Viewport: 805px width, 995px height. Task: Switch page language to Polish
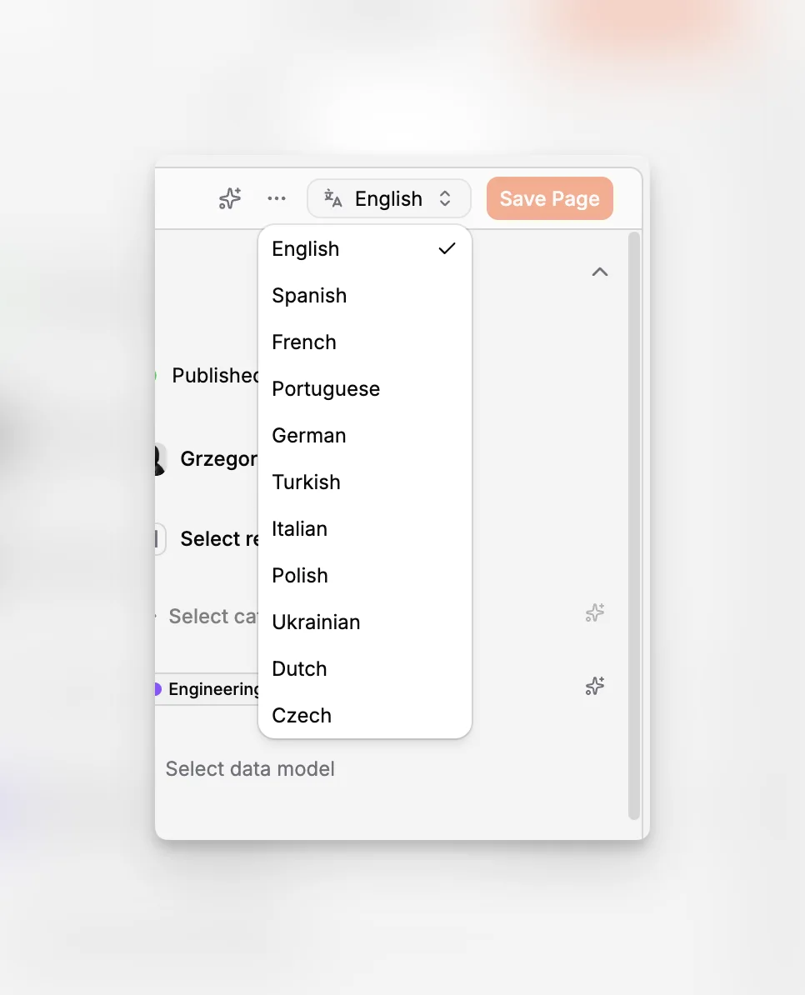click(365, 576)
